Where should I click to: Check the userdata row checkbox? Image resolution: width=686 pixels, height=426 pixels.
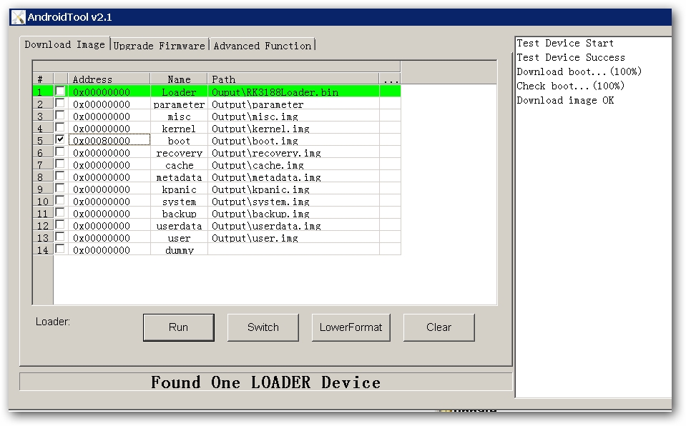[x=60, y=225]
